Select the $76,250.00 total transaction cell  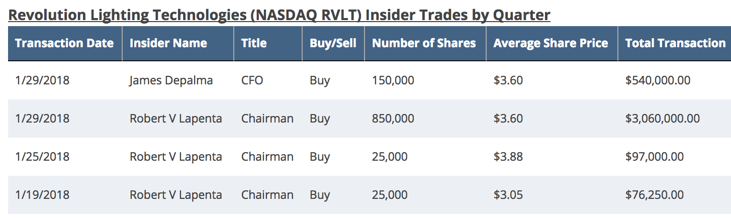(655, 195)
